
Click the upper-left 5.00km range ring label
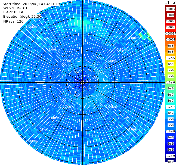(x=31, y=27)
